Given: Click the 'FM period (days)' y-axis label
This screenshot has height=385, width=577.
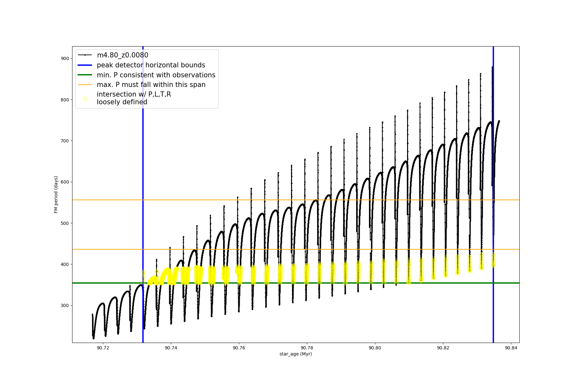Looking at the screenshot, I should click(56, 194).
